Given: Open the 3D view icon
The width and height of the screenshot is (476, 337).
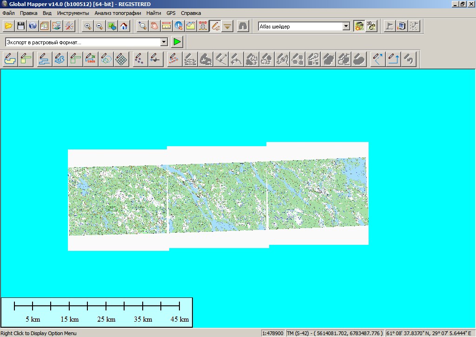Looking at the screenshot, I should tap(371, 26).
